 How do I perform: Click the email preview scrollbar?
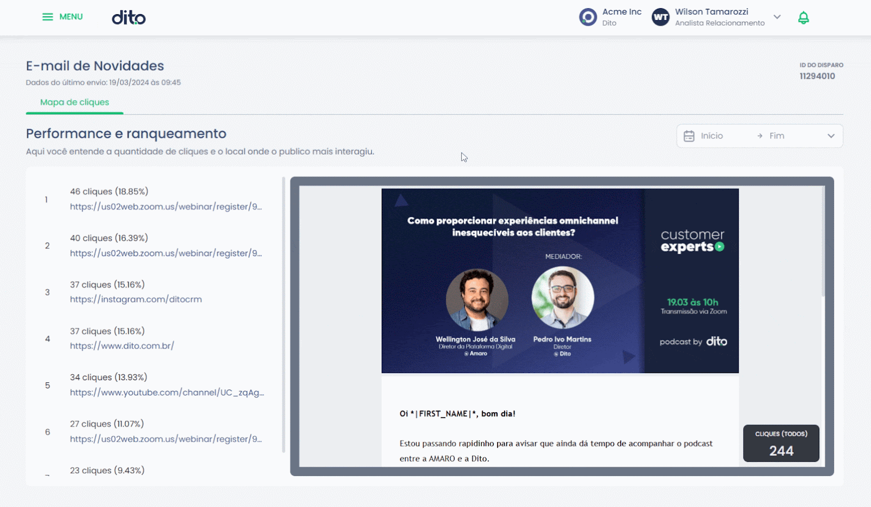click(823, 242)
